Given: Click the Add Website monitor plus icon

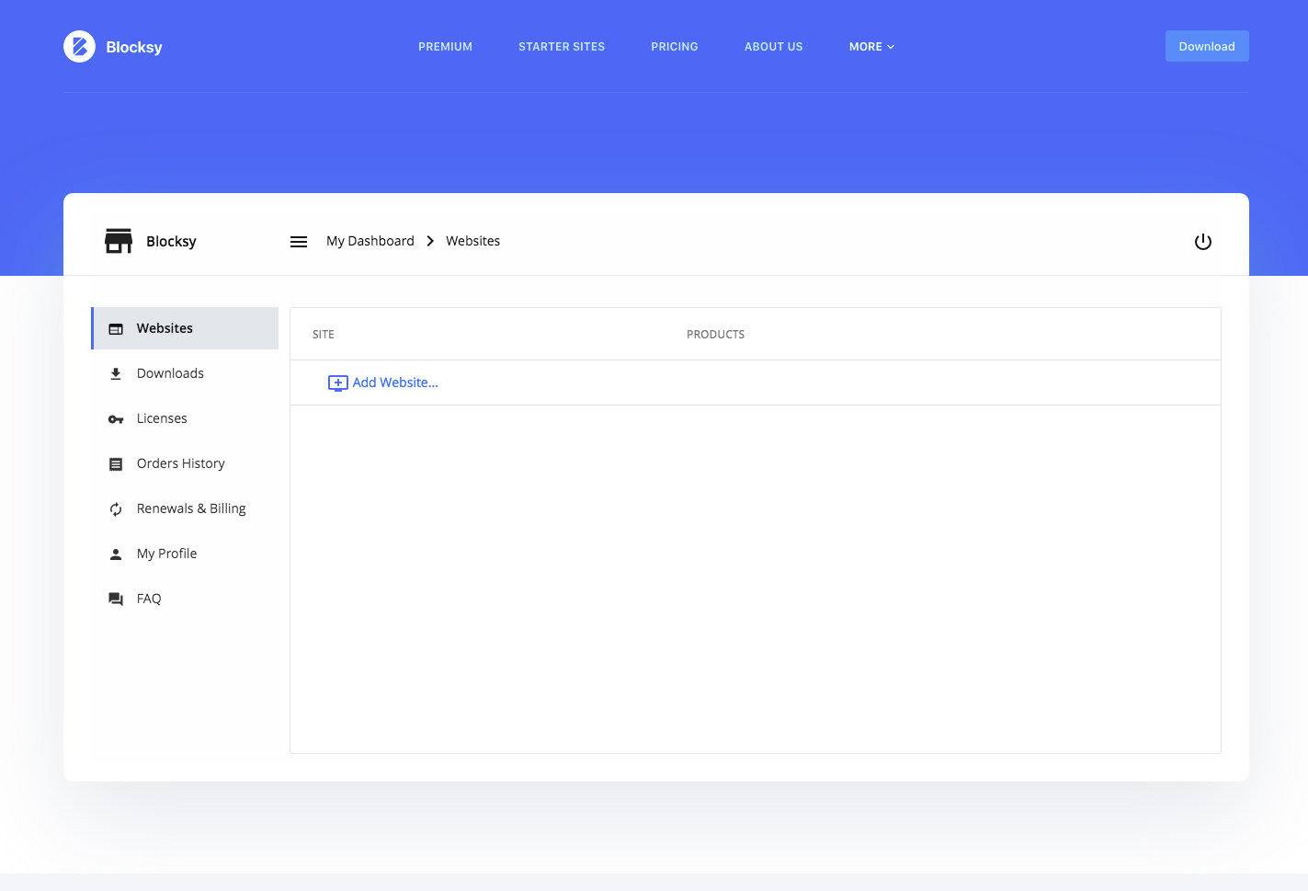Looking at the screenshot, I should 338,383.
